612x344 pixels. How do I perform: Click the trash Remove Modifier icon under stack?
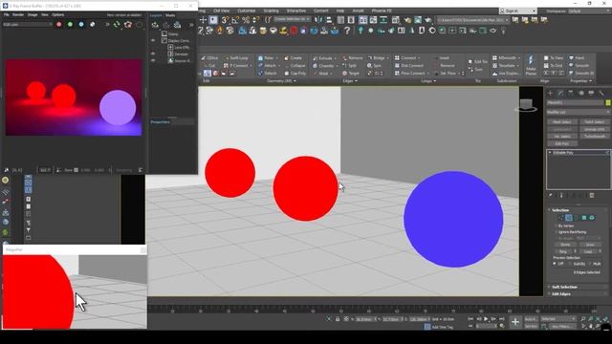592,195
